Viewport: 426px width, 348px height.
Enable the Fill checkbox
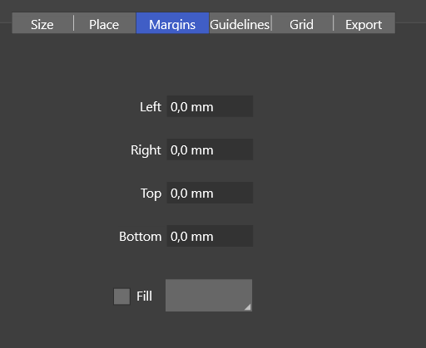(121, 297)
